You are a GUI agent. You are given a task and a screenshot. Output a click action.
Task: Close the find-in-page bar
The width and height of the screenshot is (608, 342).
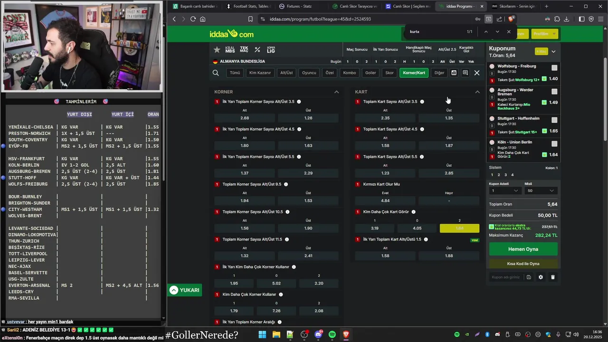[x=509, y=31]
